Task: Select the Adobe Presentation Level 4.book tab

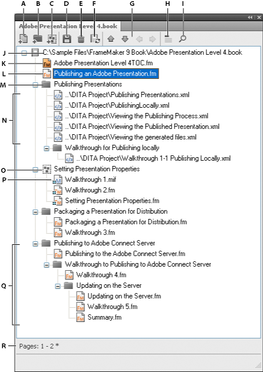Action: pos(68,26)
